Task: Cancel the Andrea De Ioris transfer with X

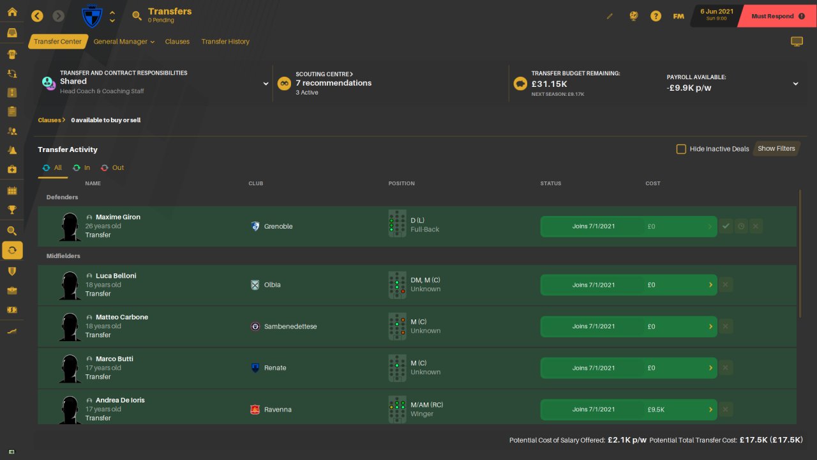Action: [726, 410]
